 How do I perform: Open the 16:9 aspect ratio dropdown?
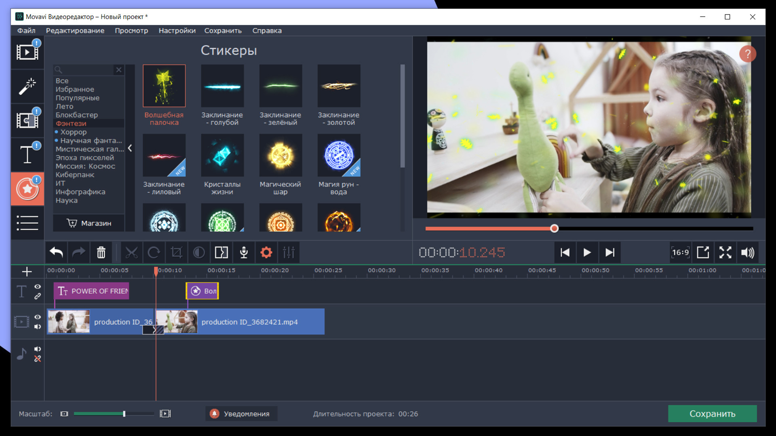pos(680,253)
